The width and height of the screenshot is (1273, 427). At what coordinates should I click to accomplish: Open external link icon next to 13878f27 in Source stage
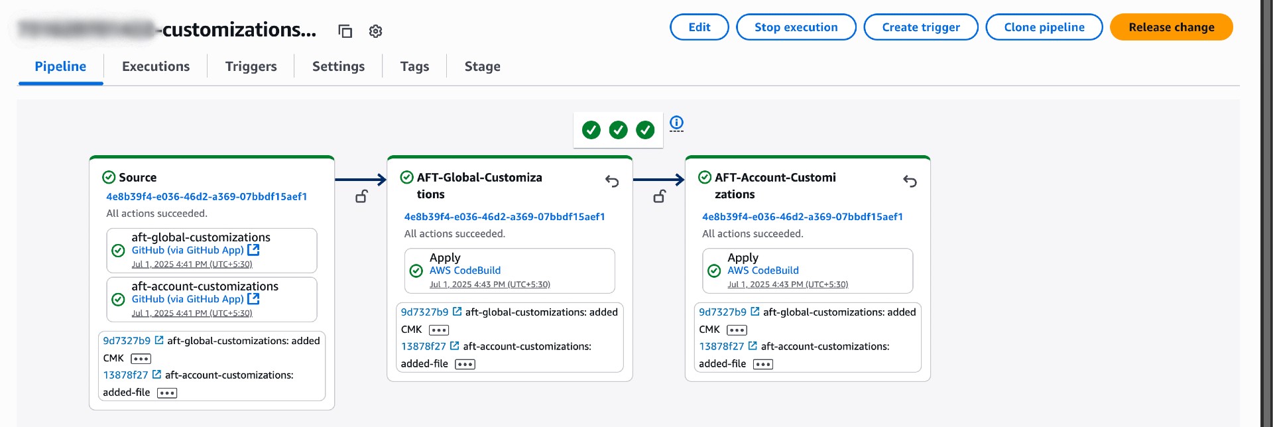tap(156, 375)
